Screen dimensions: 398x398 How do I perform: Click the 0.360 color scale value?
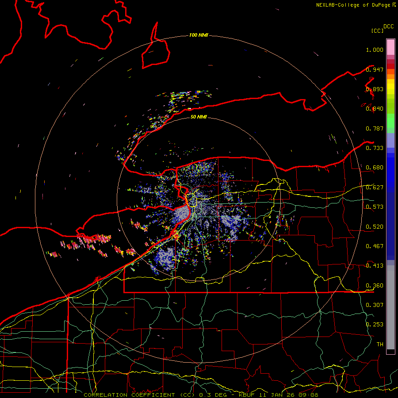click(x=375, y=286)
